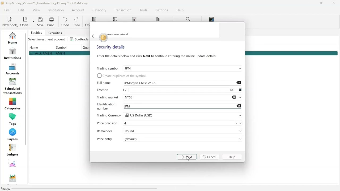Show the Accounts view
Viewport: 340px width, 191px height.
coord(12,69)
